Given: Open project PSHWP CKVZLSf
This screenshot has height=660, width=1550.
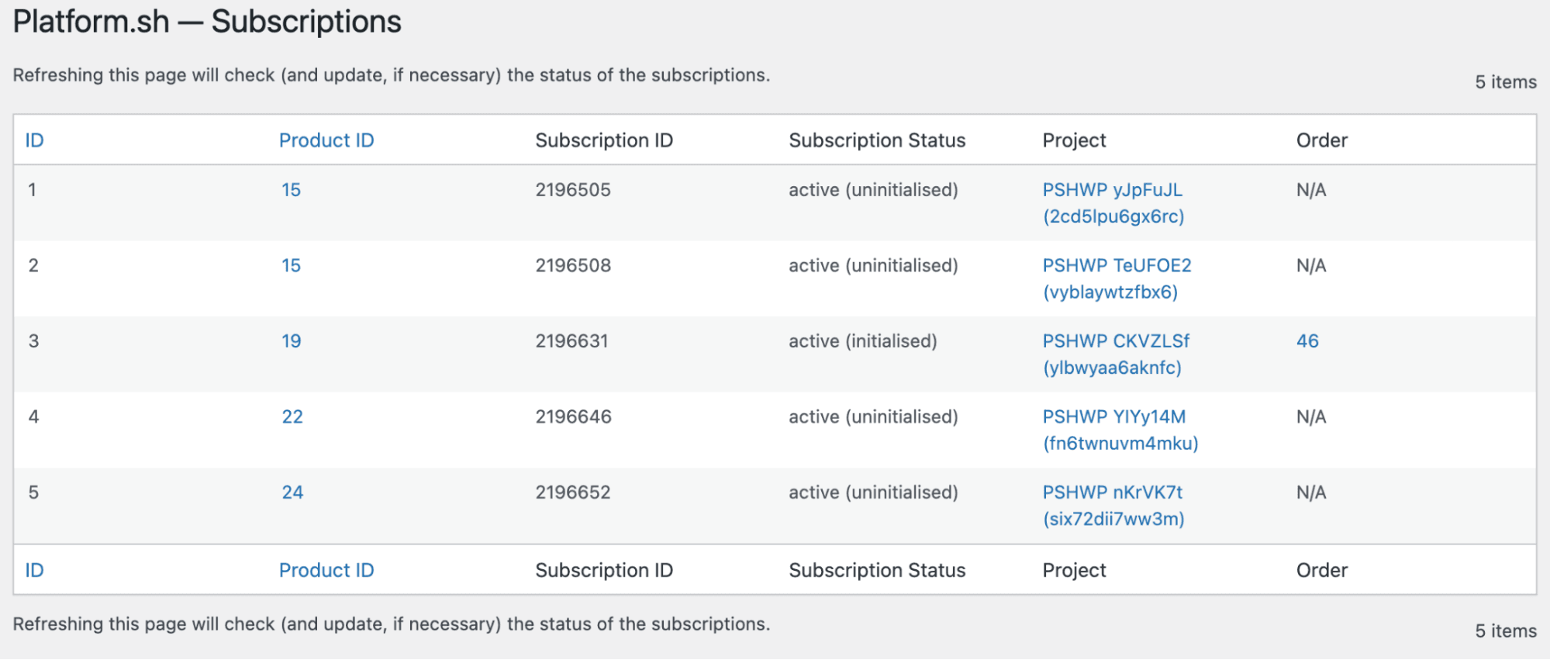Looking at the screenshot, I should point(1116,354).
